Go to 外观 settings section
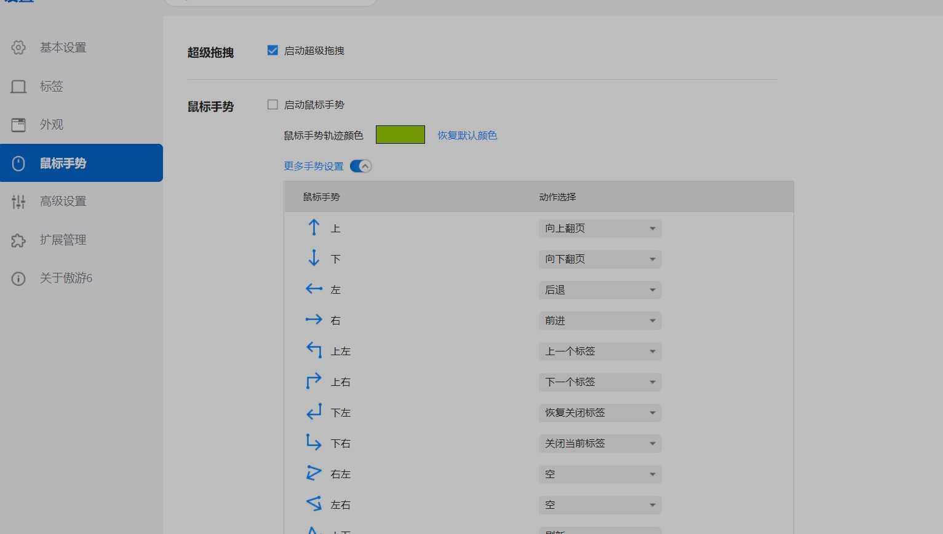Screen dimensions: 943x534 pyautogui.click(x=81, y=125)
